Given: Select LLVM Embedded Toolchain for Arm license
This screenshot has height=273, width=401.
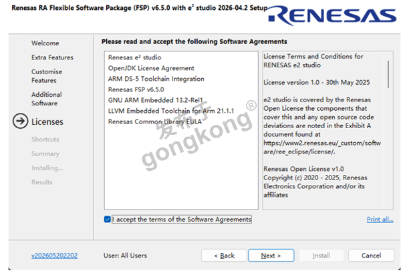Looking at the screenshot, I should (171, 111).
